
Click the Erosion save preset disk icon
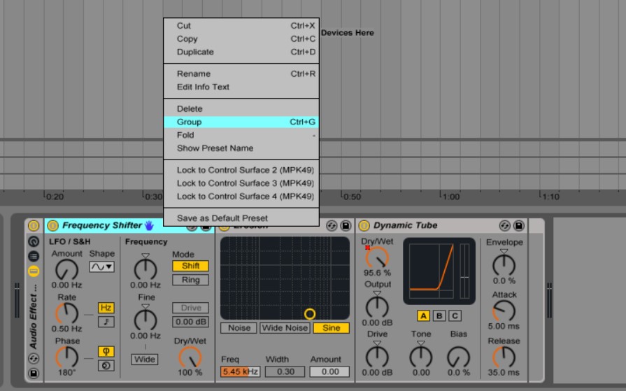tap(346, 226)
